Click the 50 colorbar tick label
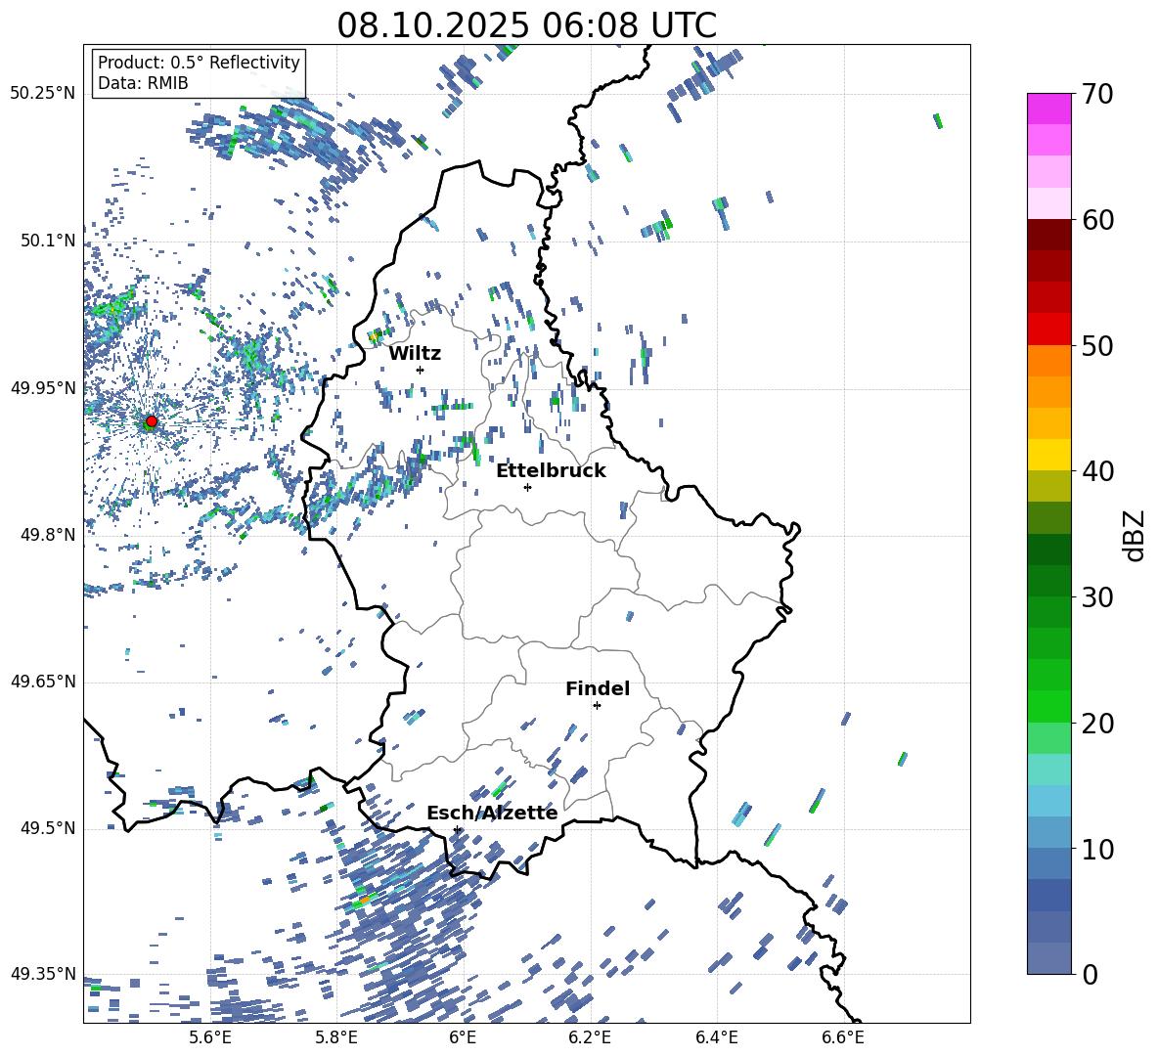 (x=1097, y=345)
